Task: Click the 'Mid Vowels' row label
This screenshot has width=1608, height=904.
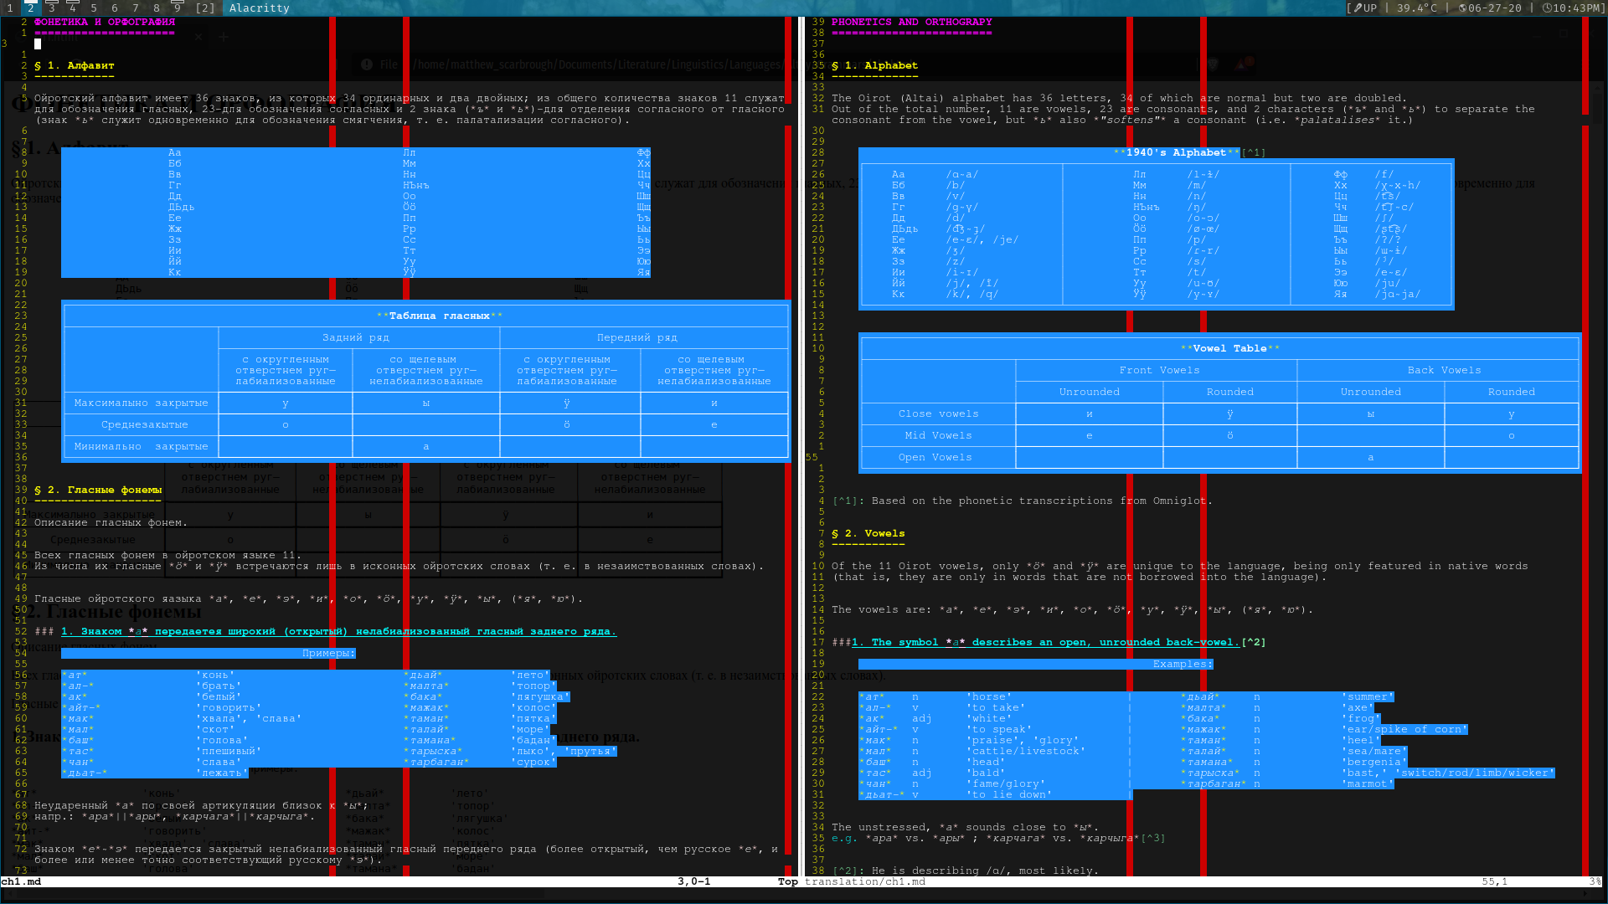Action: (x=938, y=435)
